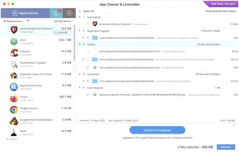Uncheck the 532 KB Containers folder checkbox
The height and width of the screenshot is (153, 239).
coord(88,81)
